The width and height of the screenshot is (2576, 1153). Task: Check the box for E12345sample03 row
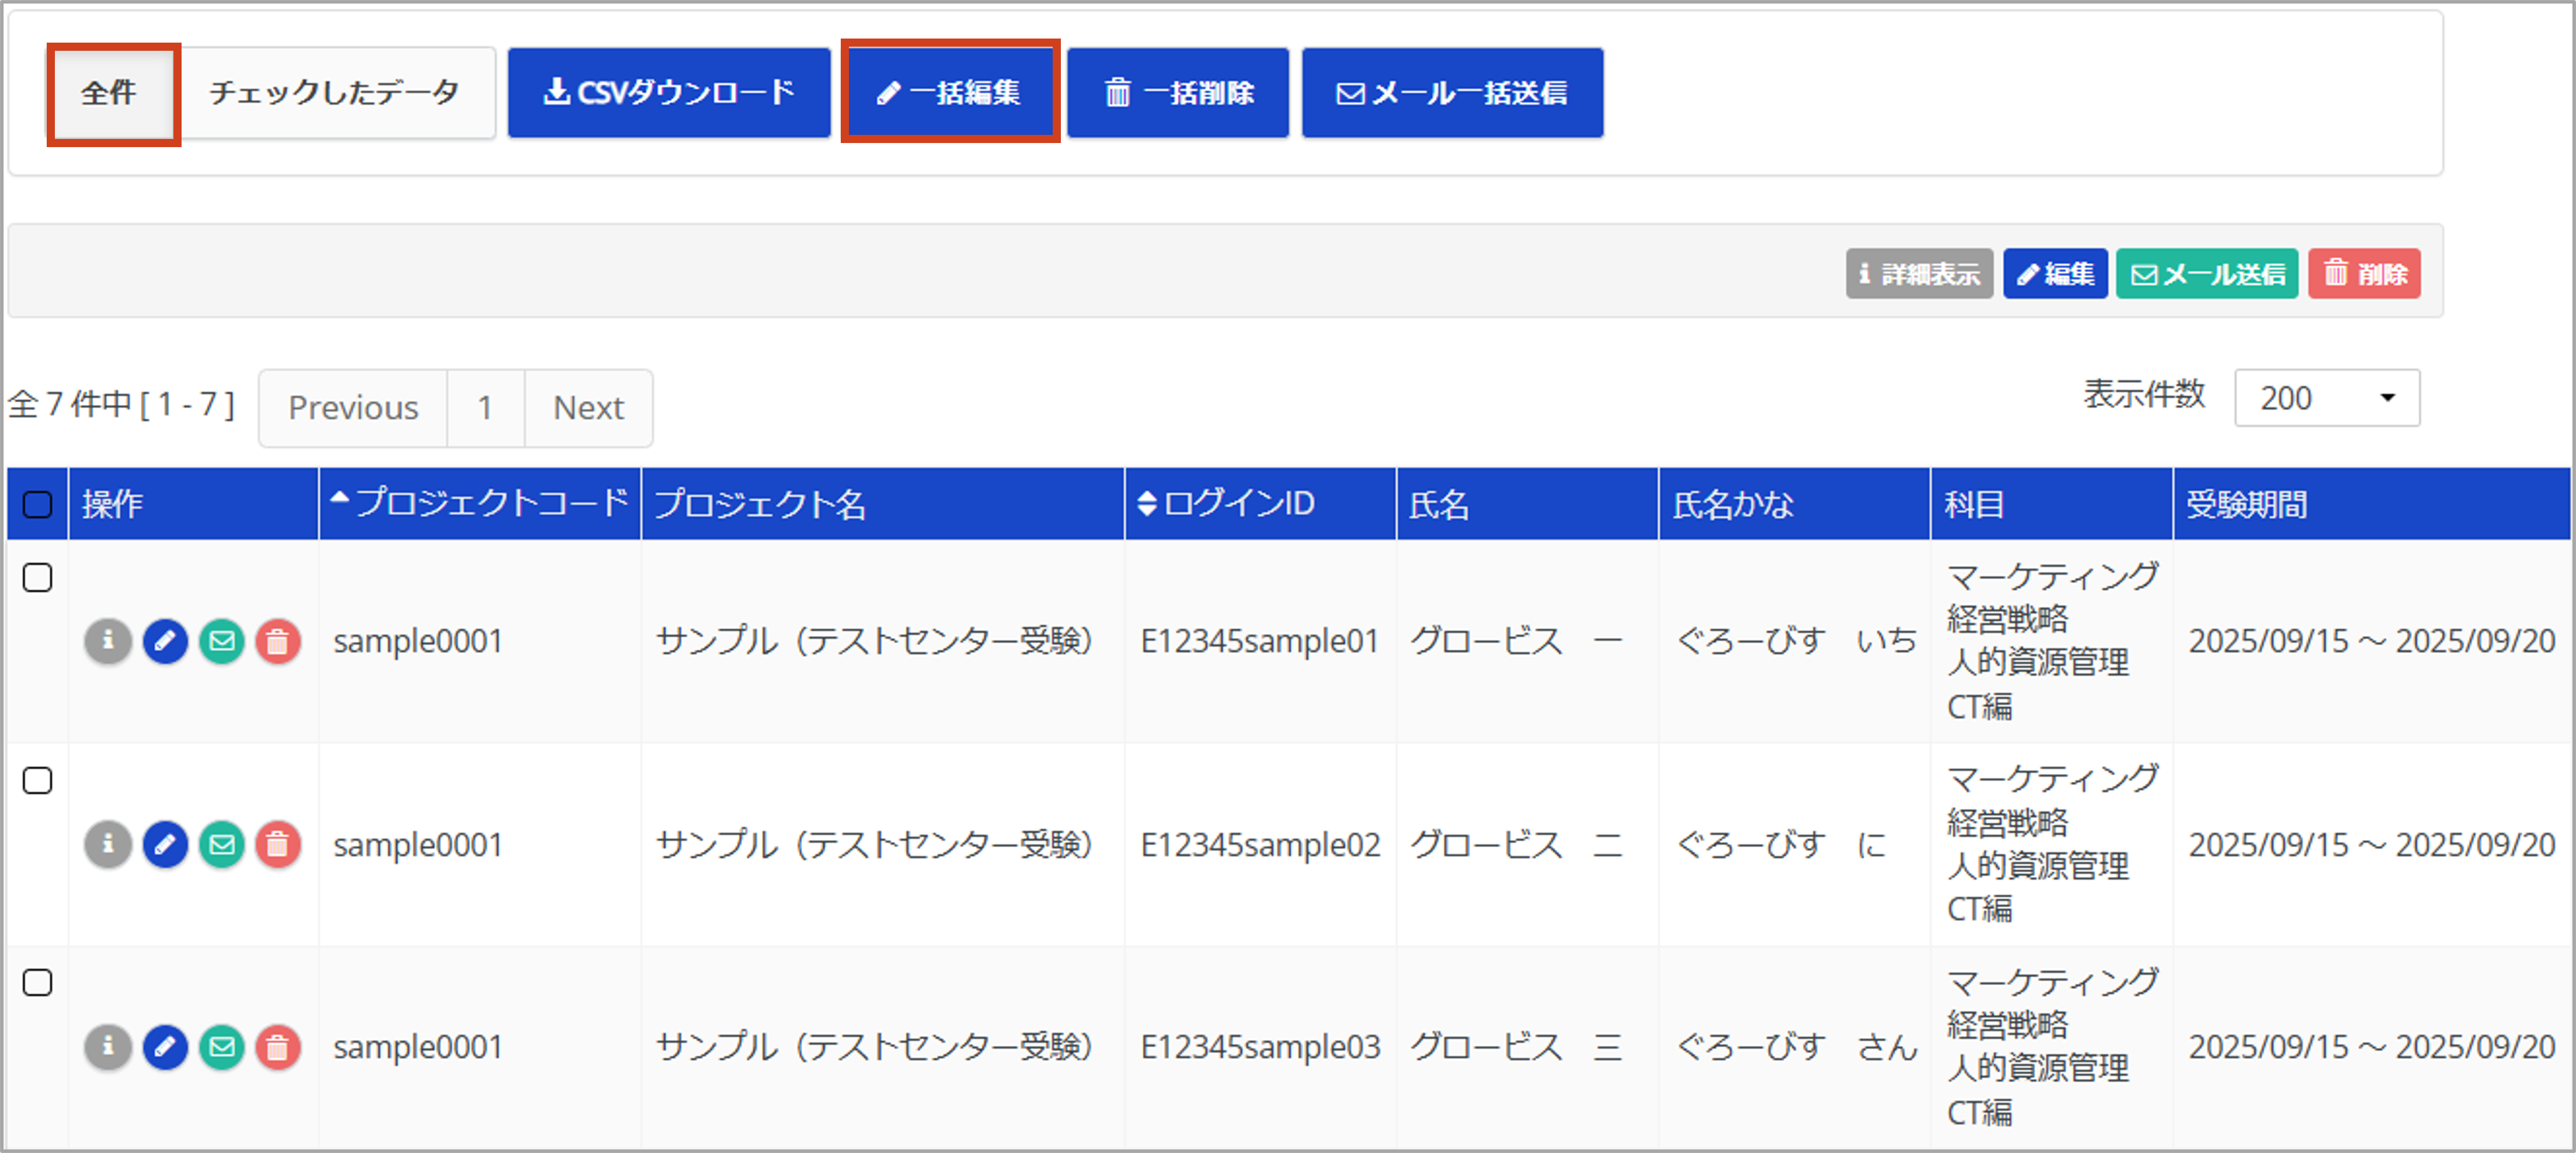(x=37, y=983)
